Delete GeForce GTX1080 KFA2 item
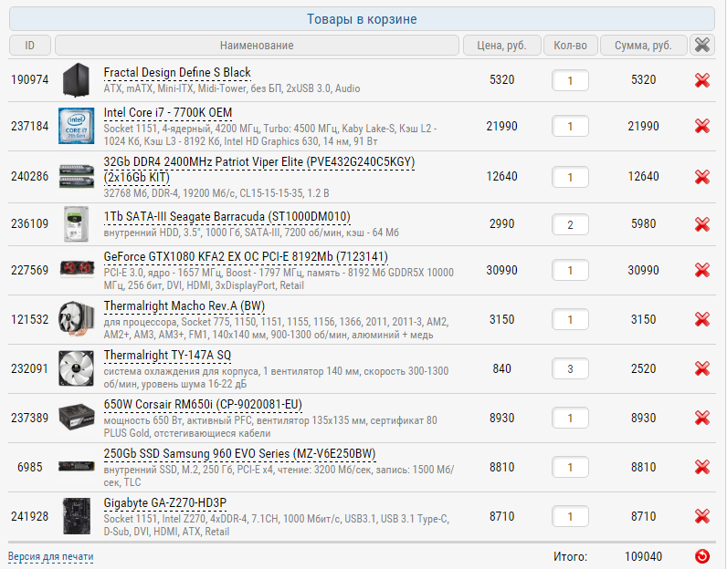The width and height of the screenshot is (727, 569). (x=702, y=270)
